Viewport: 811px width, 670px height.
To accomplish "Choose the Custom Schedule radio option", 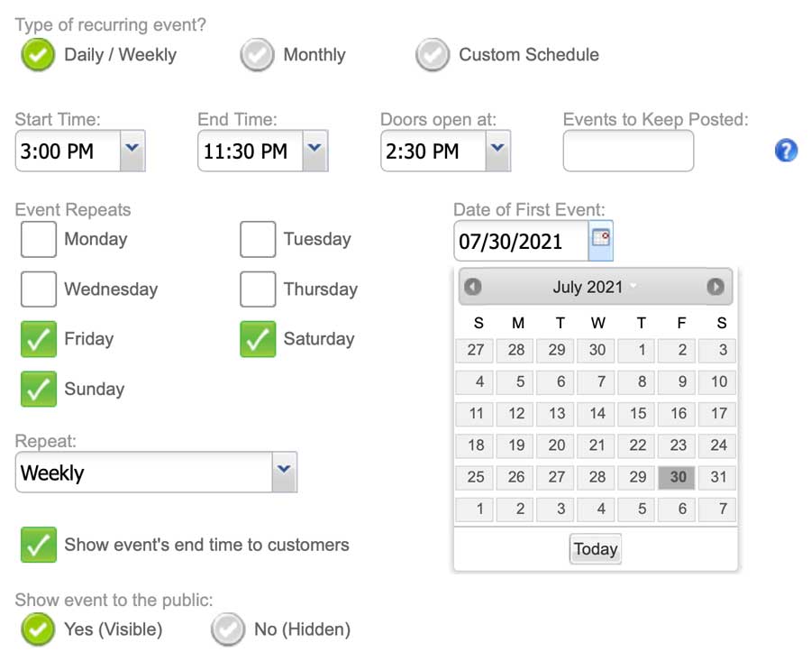I will 433,54.
